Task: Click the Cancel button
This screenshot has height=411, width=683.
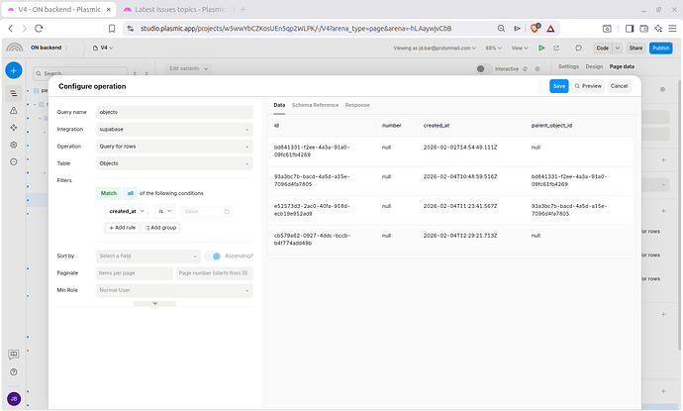Action: pyautogui.click(x=619, y=86)
